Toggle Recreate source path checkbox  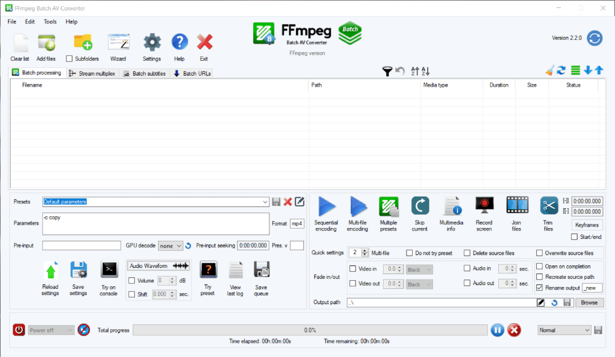coord(540,277)
